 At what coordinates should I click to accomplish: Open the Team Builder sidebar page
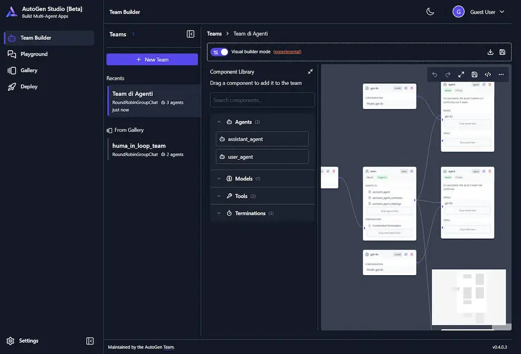(x=49, y=38)
